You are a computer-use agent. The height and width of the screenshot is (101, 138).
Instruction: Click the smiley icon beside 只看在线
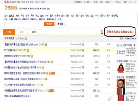[x=26, y=38]
